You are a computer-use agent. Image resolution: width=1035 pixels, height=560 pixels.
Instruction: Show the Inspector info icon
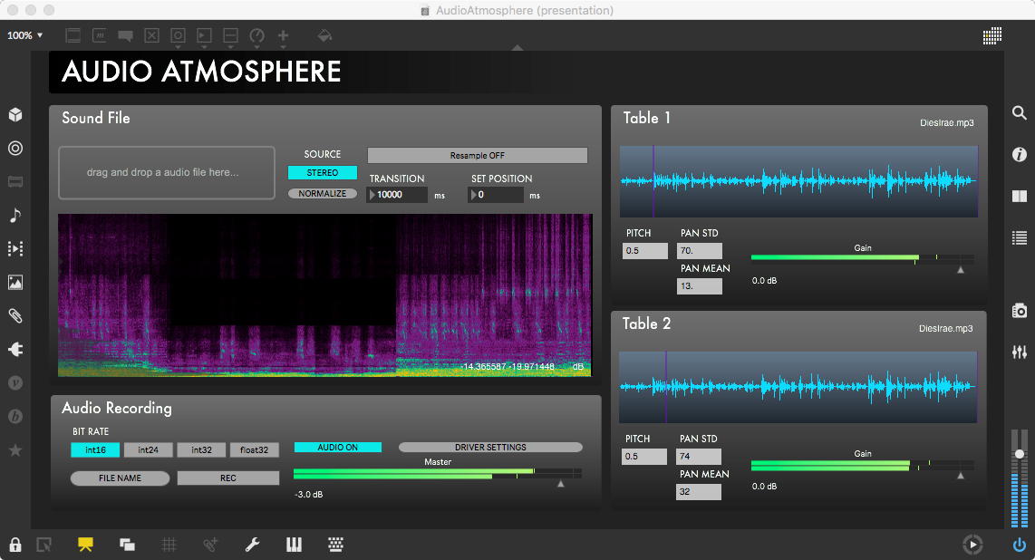coord(1020,155)
